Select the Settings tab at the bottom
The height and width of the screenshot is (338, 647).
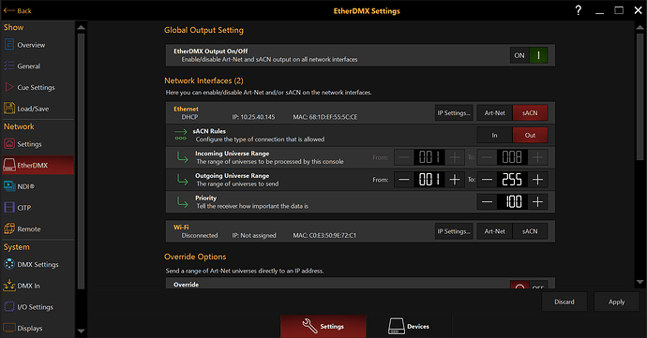323,327
